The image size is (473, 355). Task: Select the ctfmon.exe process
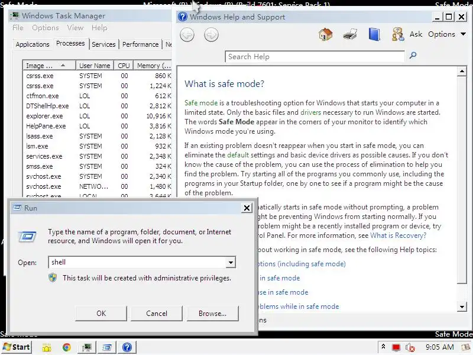click(x=98, y=96)
